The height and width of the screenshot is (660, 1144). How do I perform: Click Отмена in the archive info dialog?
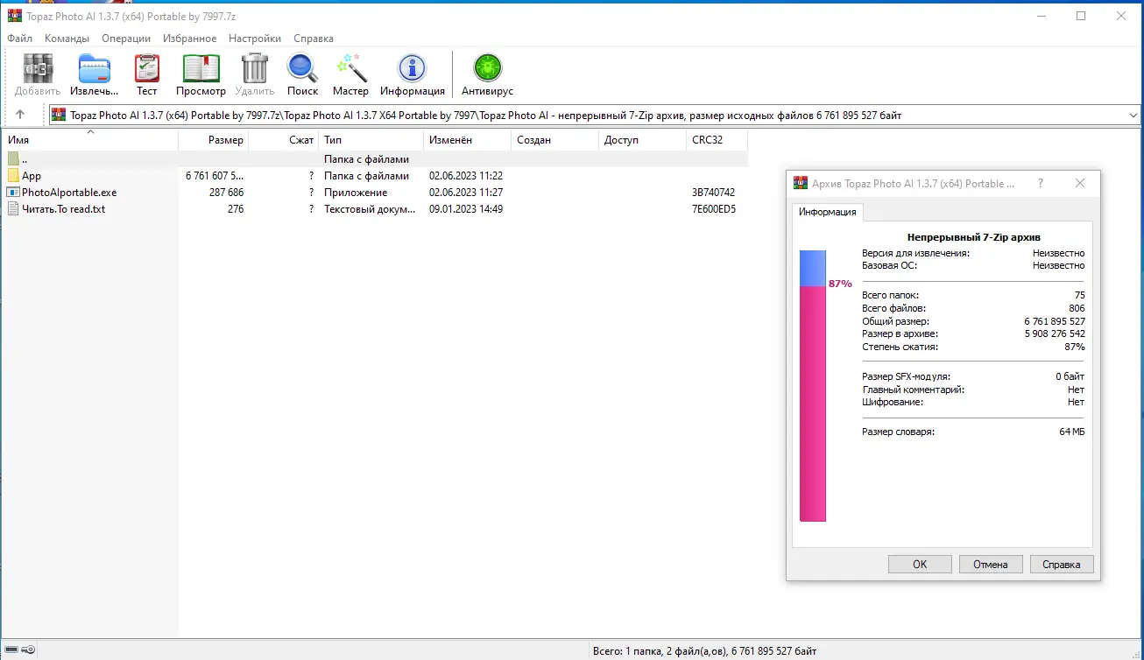coord(991,564)
